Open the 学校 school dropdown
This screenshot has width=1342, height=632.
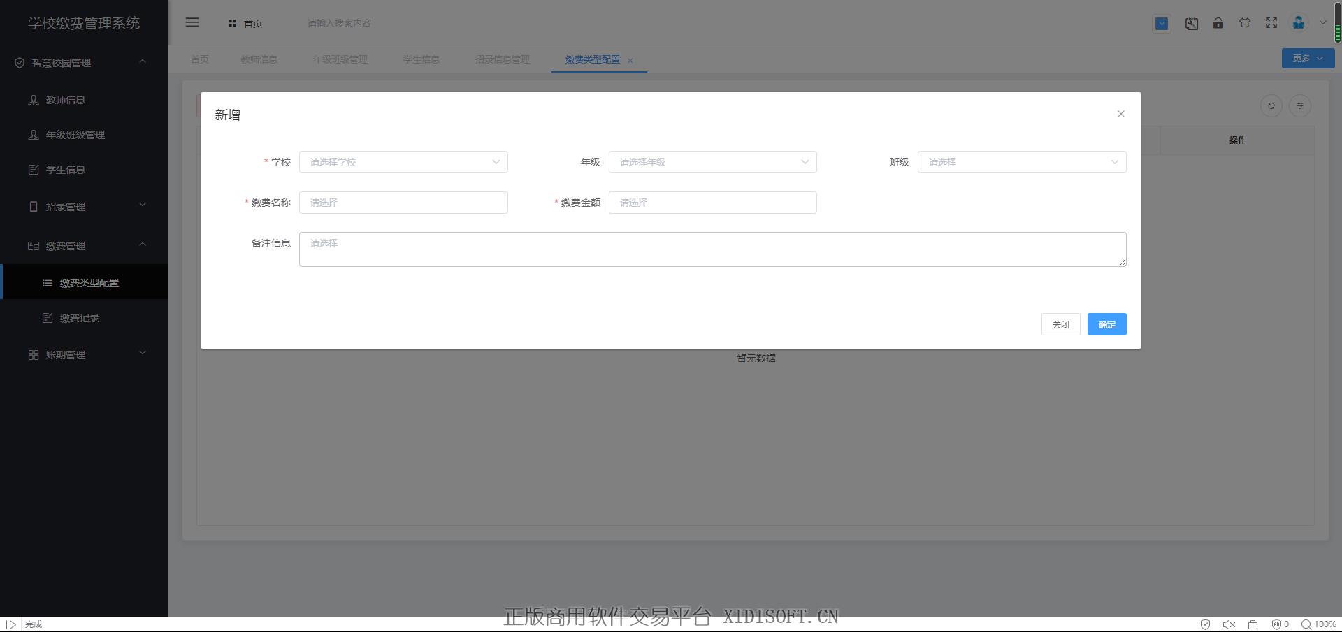coord(403,162)
